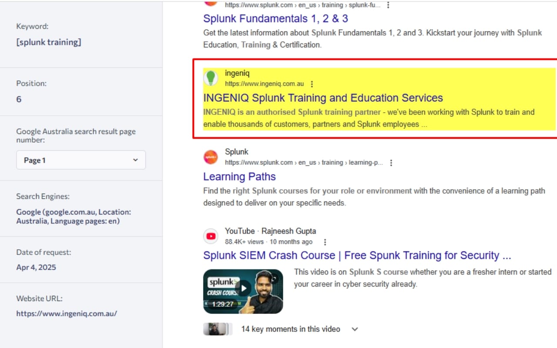Open the Learning Paths search result
This screenshot has width=557, height=348.
(239, 177)
